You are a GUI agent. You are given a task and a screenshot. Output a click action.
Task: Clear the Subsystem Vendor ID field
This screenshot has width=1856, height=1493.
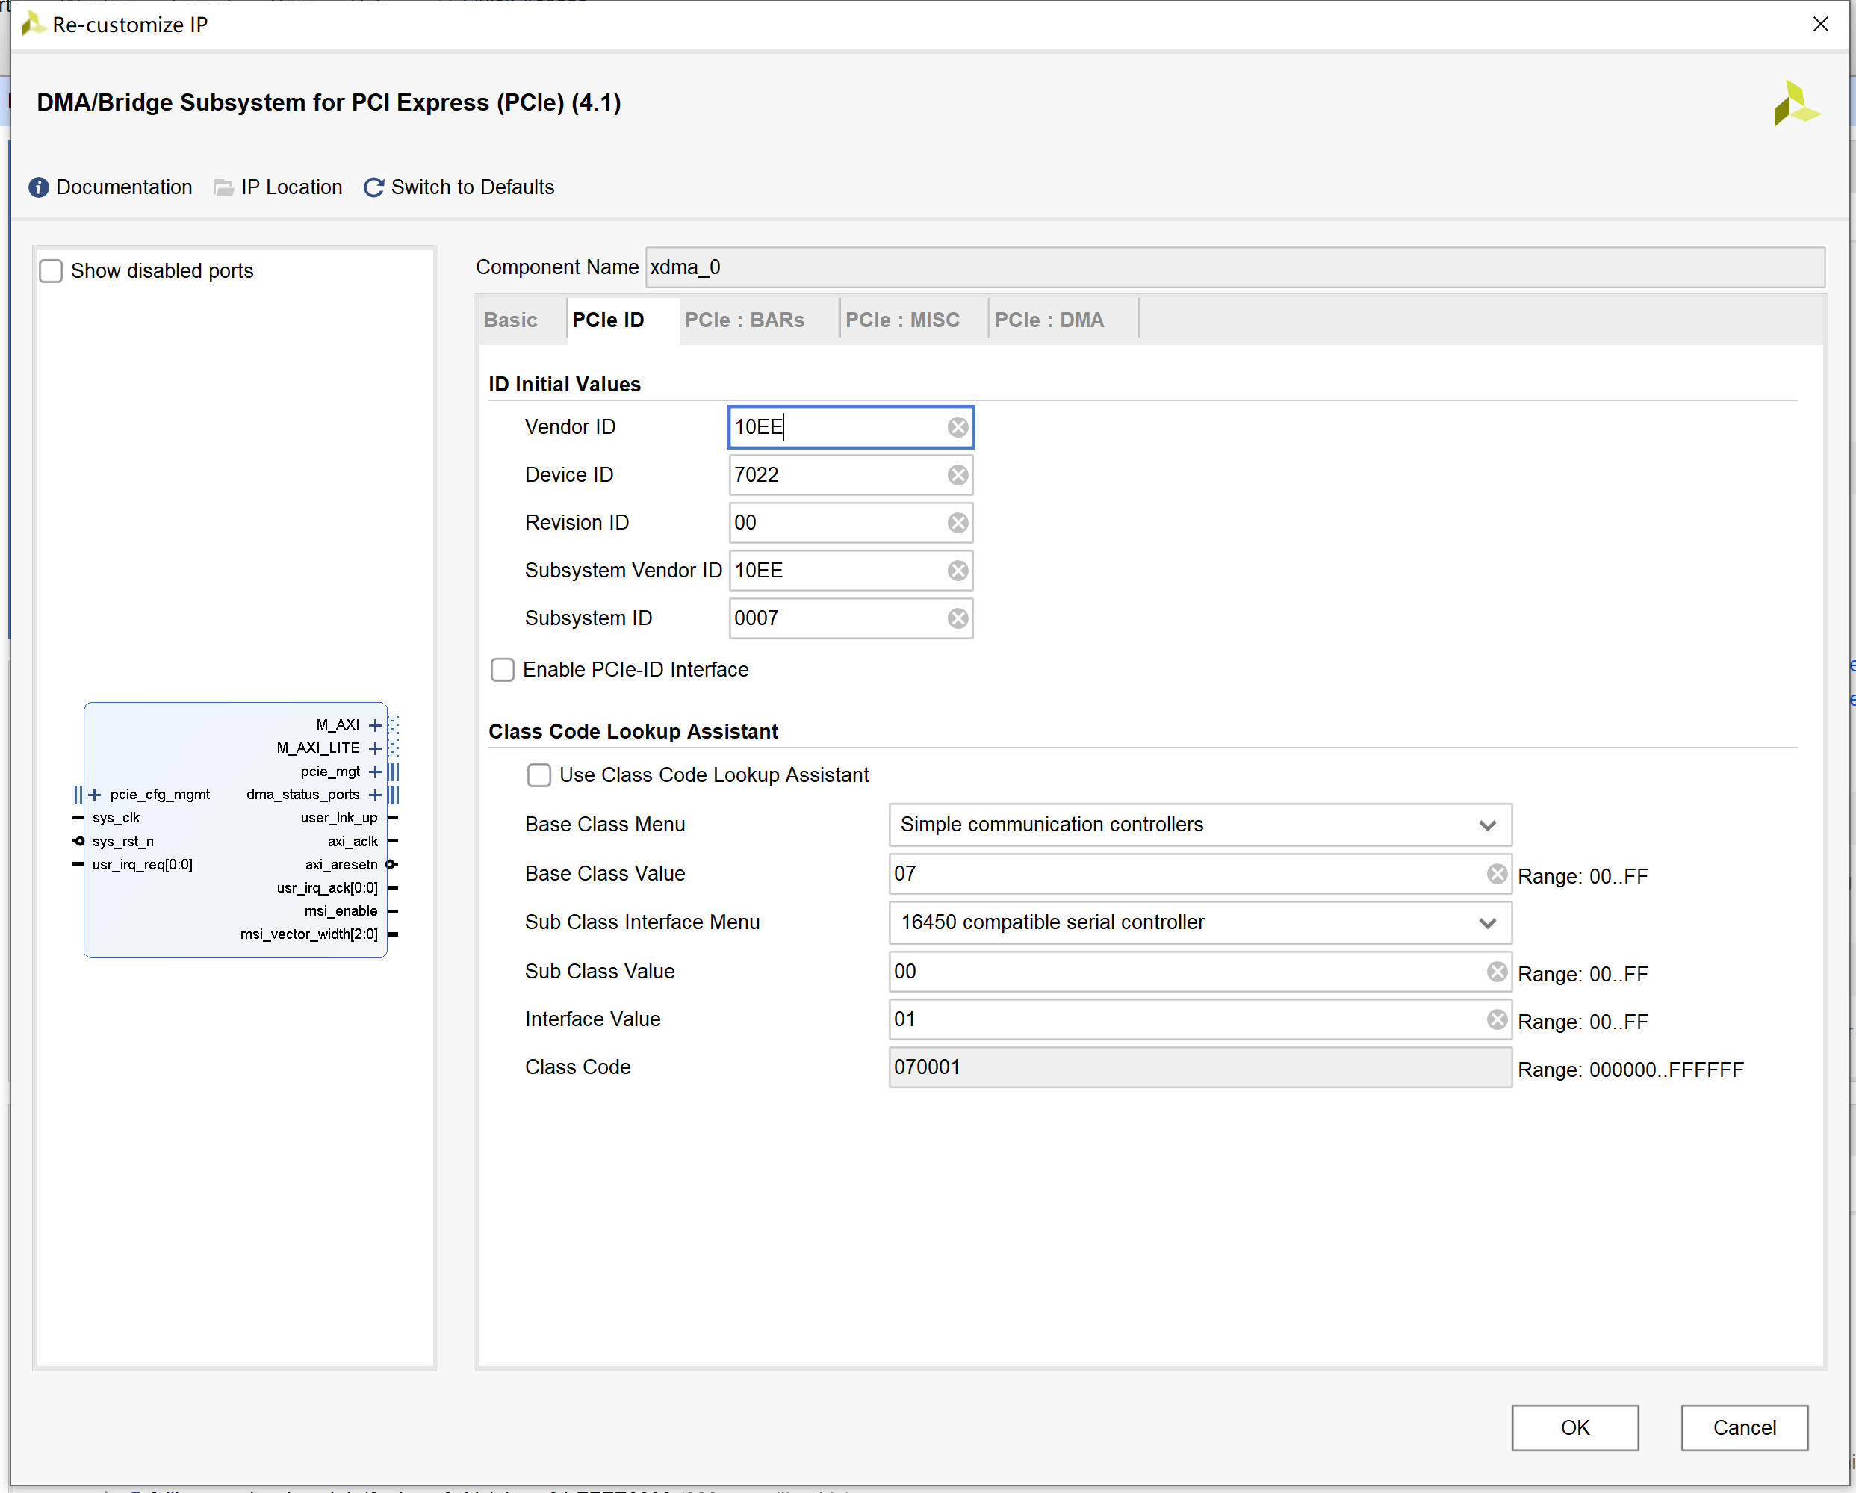958,571
